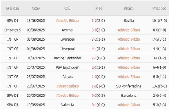Click the Ngày column header
169x109 pixels.
click(x=36, y=8)
